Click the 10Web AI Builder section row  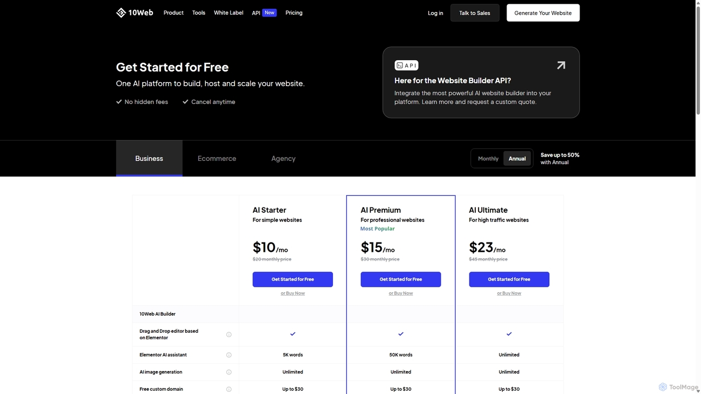pos(348,314)
